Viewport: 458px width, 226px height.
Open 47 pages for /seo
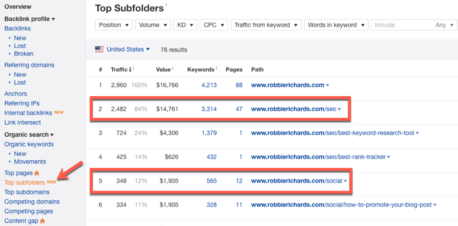[239, 109]
